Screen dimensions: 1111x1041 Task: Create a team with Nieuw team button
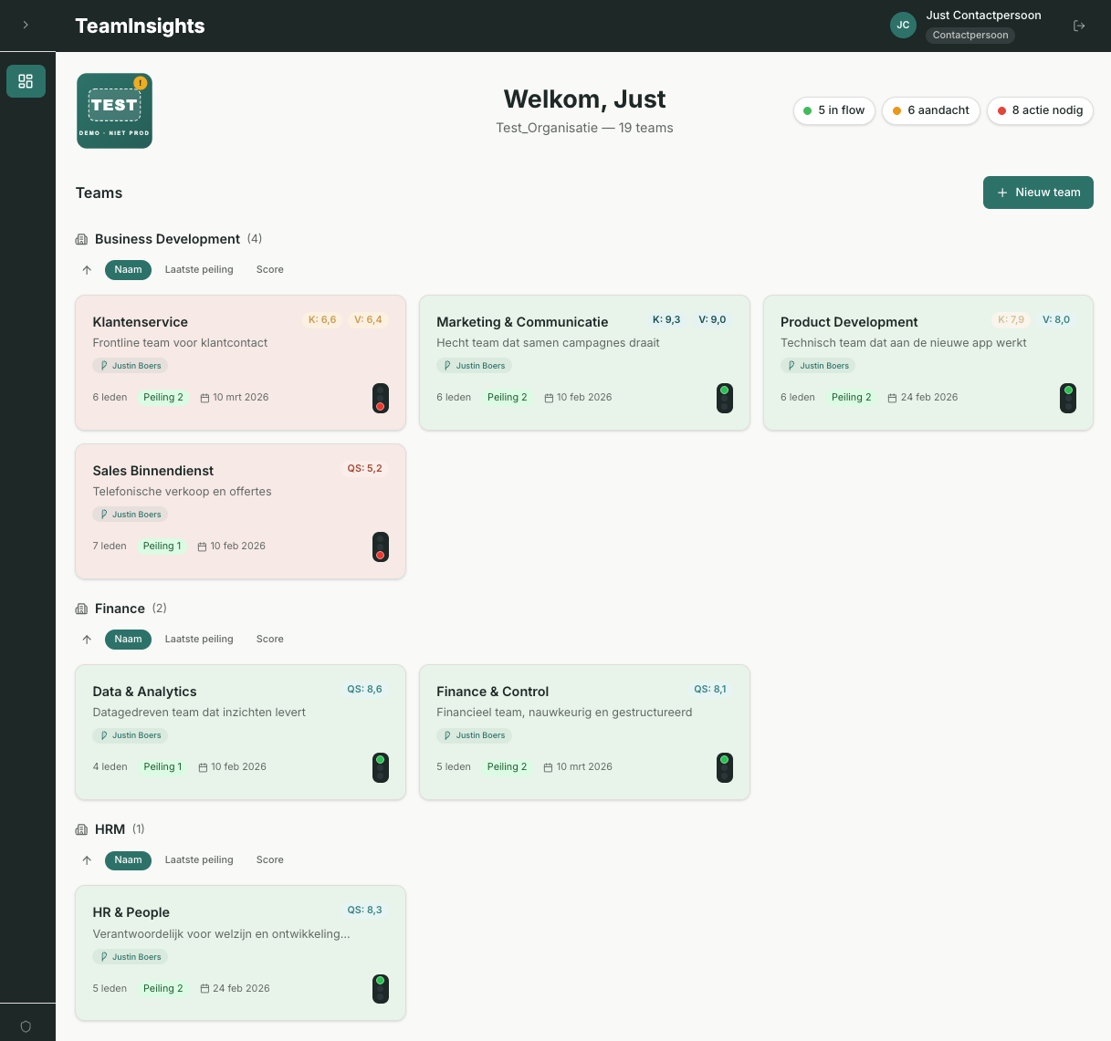pos(1038,193)
